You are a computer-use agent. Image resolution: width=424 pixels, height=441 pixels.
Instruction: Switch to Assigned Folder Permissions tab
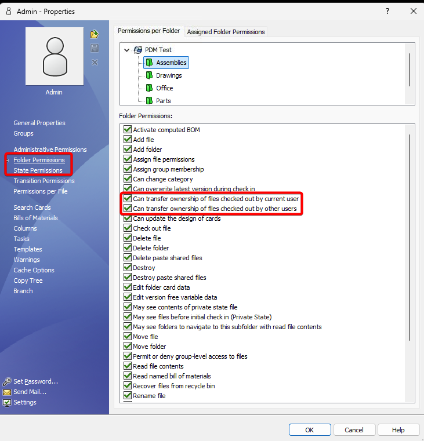click(226, 32)
